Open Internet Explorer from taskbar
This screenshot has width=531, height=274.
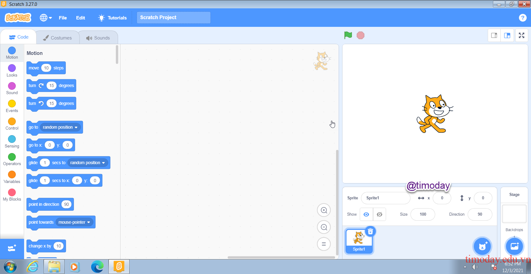[x=32, y=267]
